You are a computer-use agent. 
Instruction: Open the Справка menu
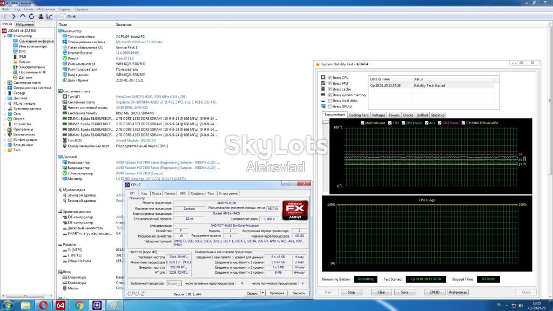(81, 9)
